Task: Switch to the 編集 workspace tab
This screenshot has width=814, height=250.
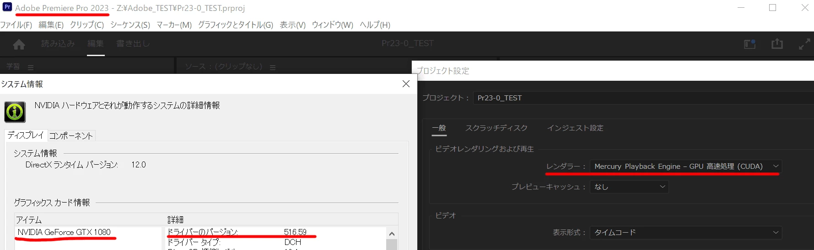Action: 96,44
